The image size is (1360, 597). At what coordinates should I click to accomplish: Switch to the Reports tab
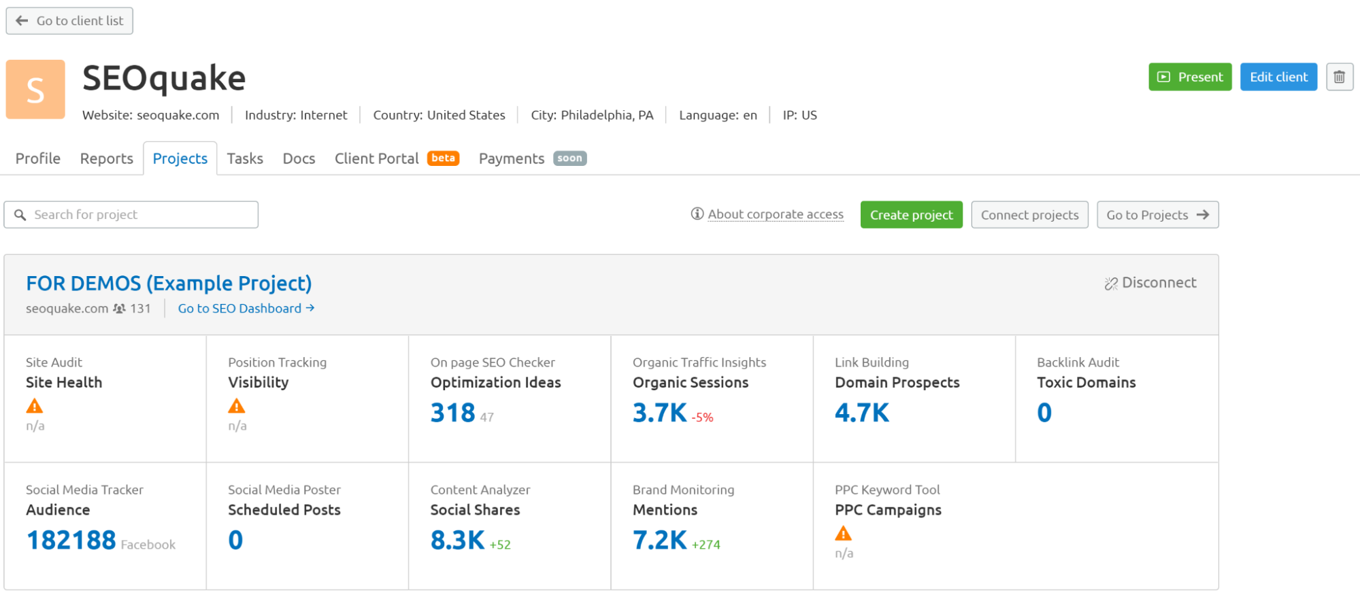click(x=107, y=158)
